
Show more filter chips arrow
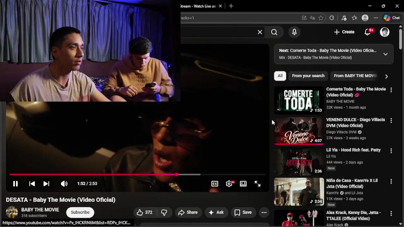pyautogui.click(x=386, y=76)
